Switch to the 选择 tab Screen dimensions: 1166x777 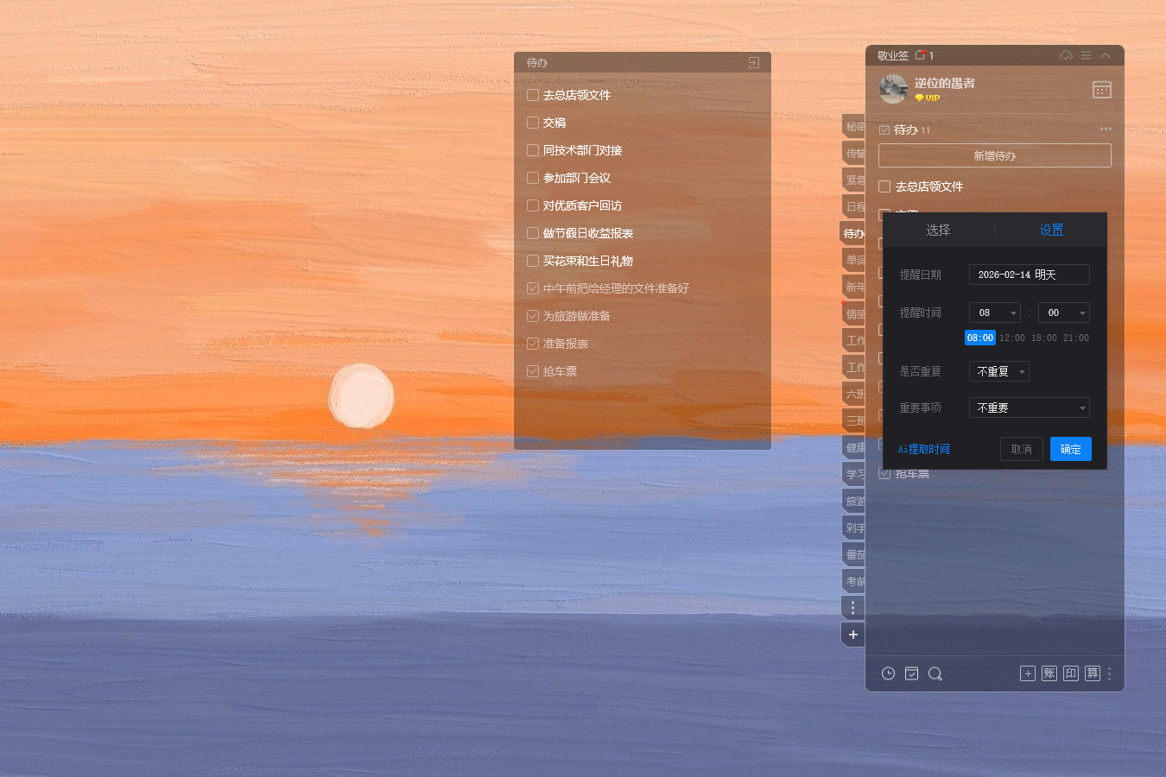(x=938, y=230)
